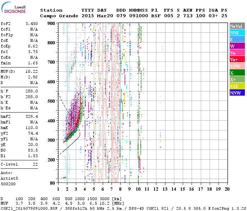Select the X- dark green swatch

click(x=237, y=73)
